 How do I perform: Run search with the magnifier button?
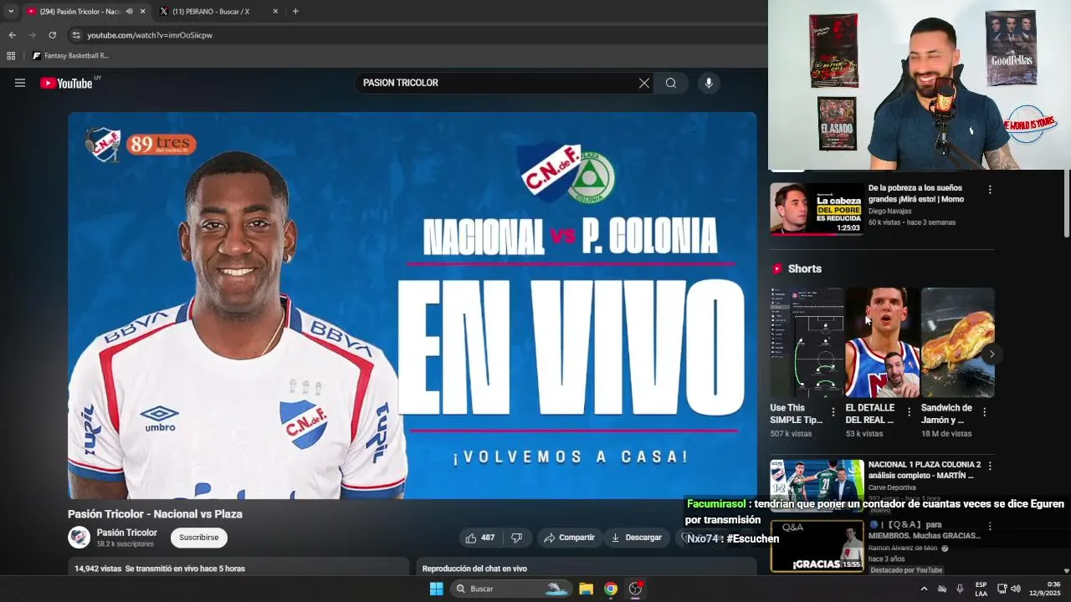[671, 83]
